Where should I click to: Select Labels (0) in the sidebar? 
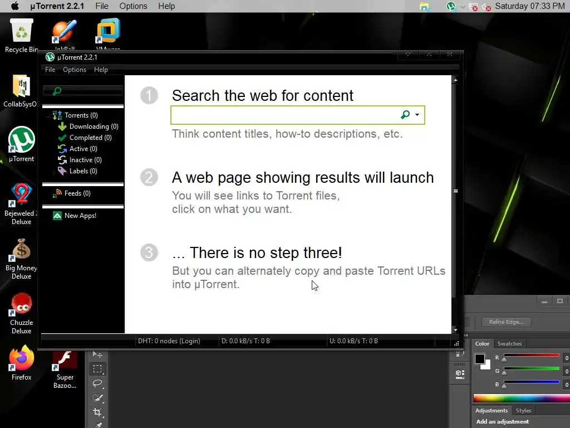tap(77, 171)
